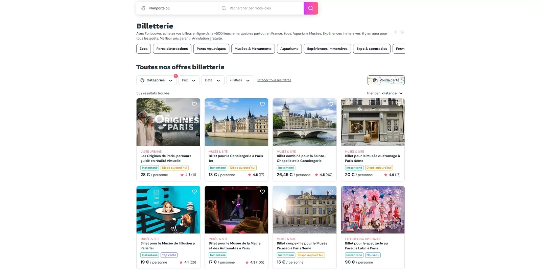Click the 26,45 € / personne price
The height and width of the screenshot is (270, 541).
(293, 175)
